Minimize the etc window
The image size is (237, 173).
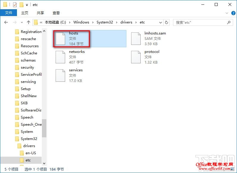(x=203, y=4)
